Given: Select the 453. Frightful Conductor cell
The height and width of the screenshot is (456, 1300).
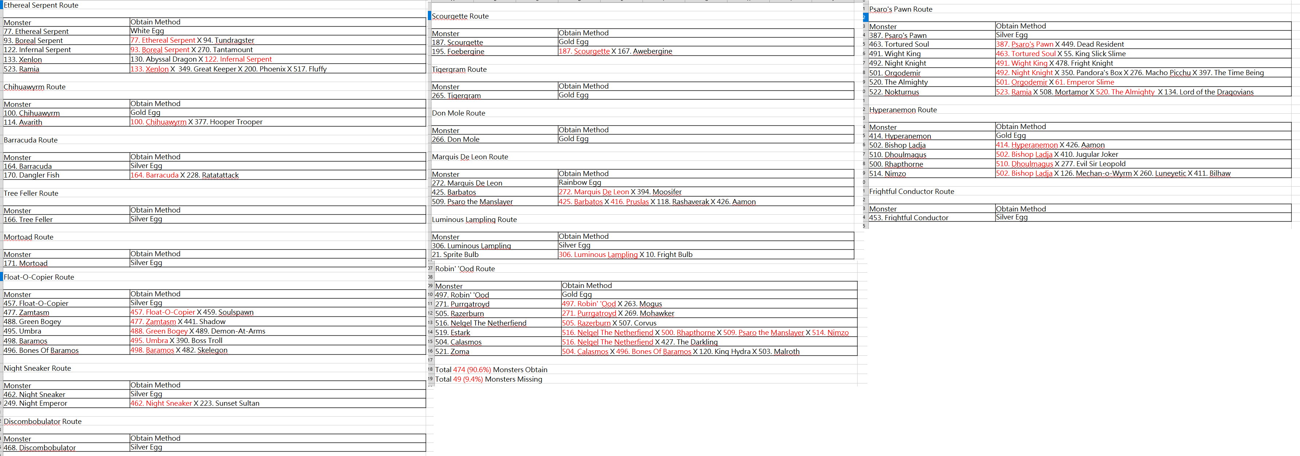Looking at the screenshot, I should (908, 218).
